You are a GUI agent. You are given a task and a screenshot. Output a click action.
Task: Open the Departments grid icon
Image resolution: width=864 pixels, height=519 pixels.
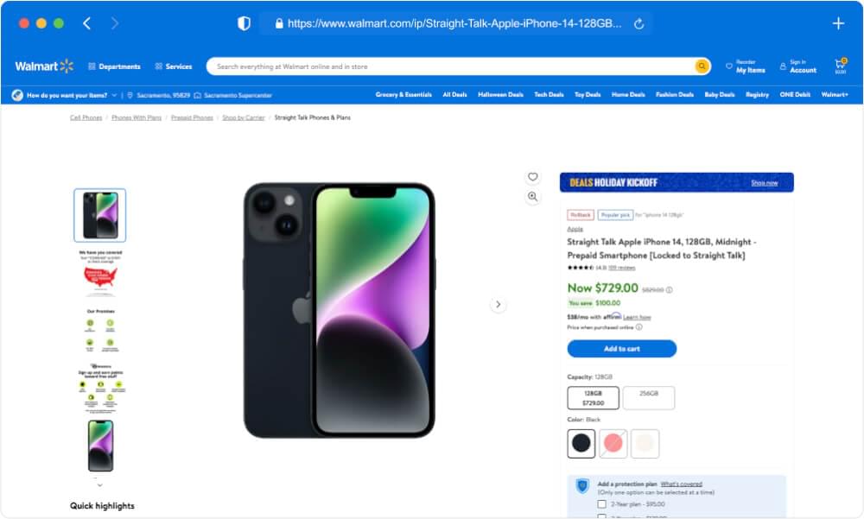[91, 66]
